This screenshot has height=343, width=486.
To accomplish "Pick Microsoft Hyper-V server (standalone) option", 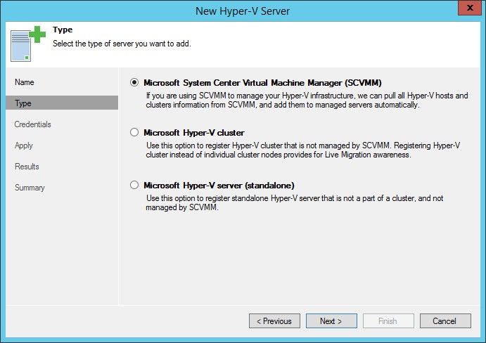I will 134,185.
